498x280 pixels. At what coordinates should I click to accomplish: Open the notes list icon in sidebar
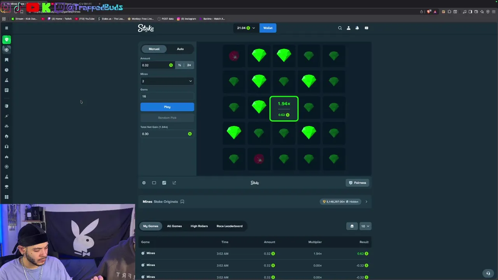[6, 90]
